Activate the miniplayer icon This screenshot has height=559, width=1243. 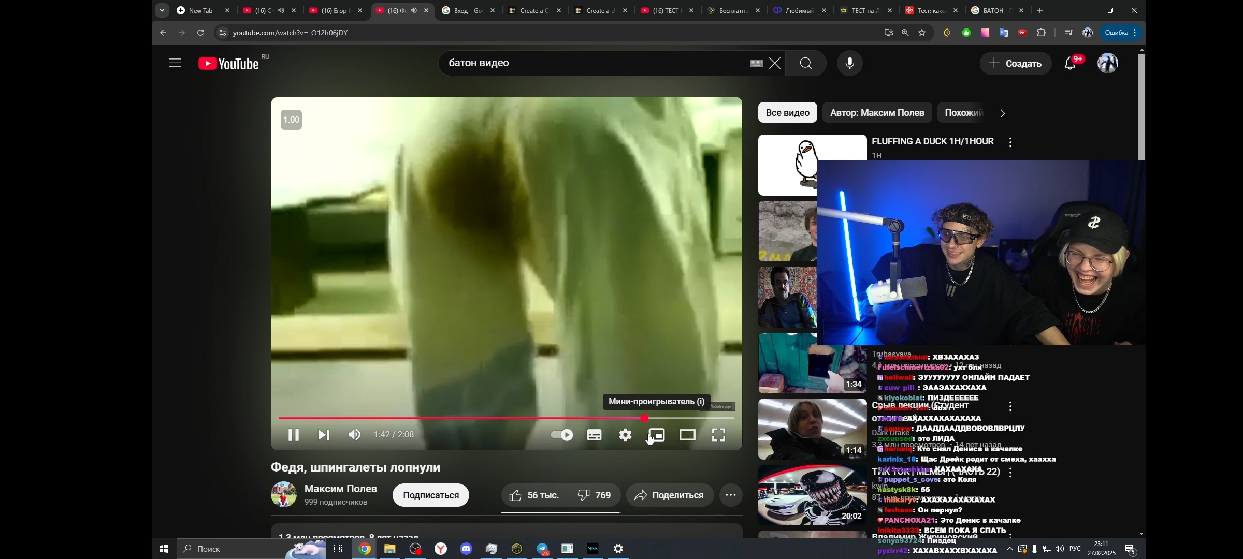tap(657, 435)
